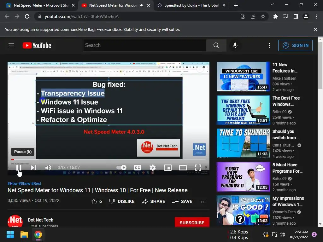The height and width of the screenshot is (242, 323).
Task: Click the #Show hashtag
Action: (24, 184)
